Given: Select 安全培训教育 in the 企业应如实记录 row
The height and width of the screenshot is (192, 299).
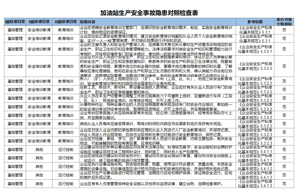Looking at the screenshot, I should (x=39, y=38).
